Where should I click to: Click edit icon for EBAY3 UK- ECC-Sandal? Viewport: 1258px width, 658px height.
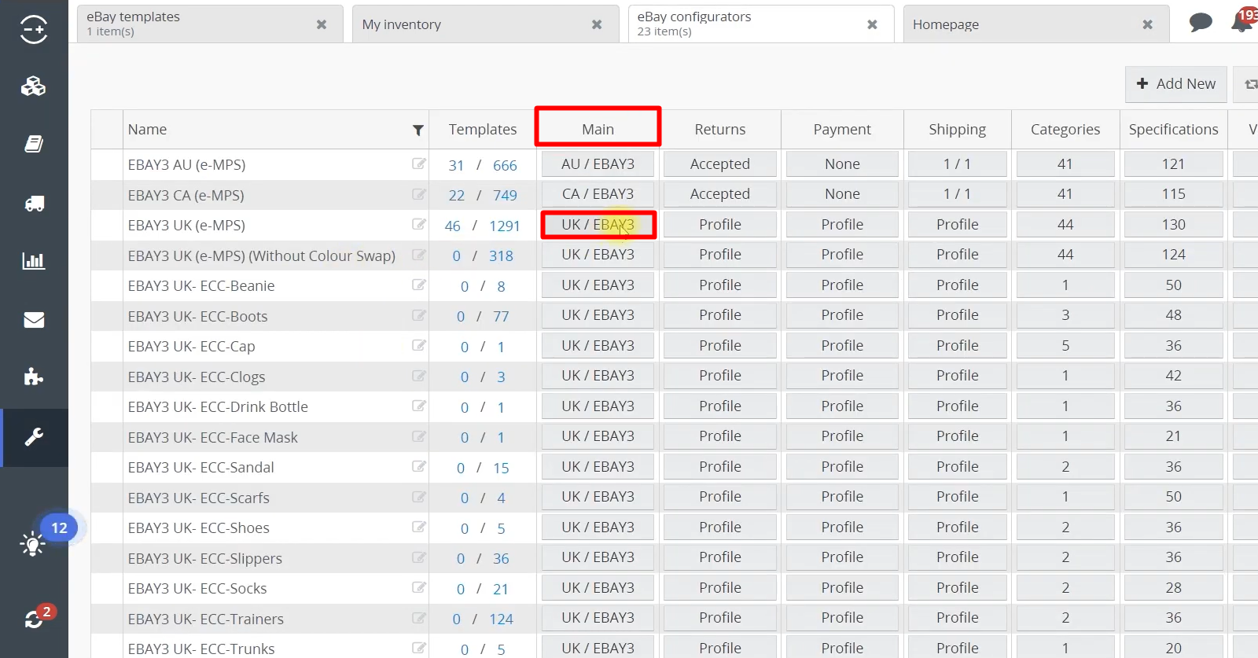419,466
